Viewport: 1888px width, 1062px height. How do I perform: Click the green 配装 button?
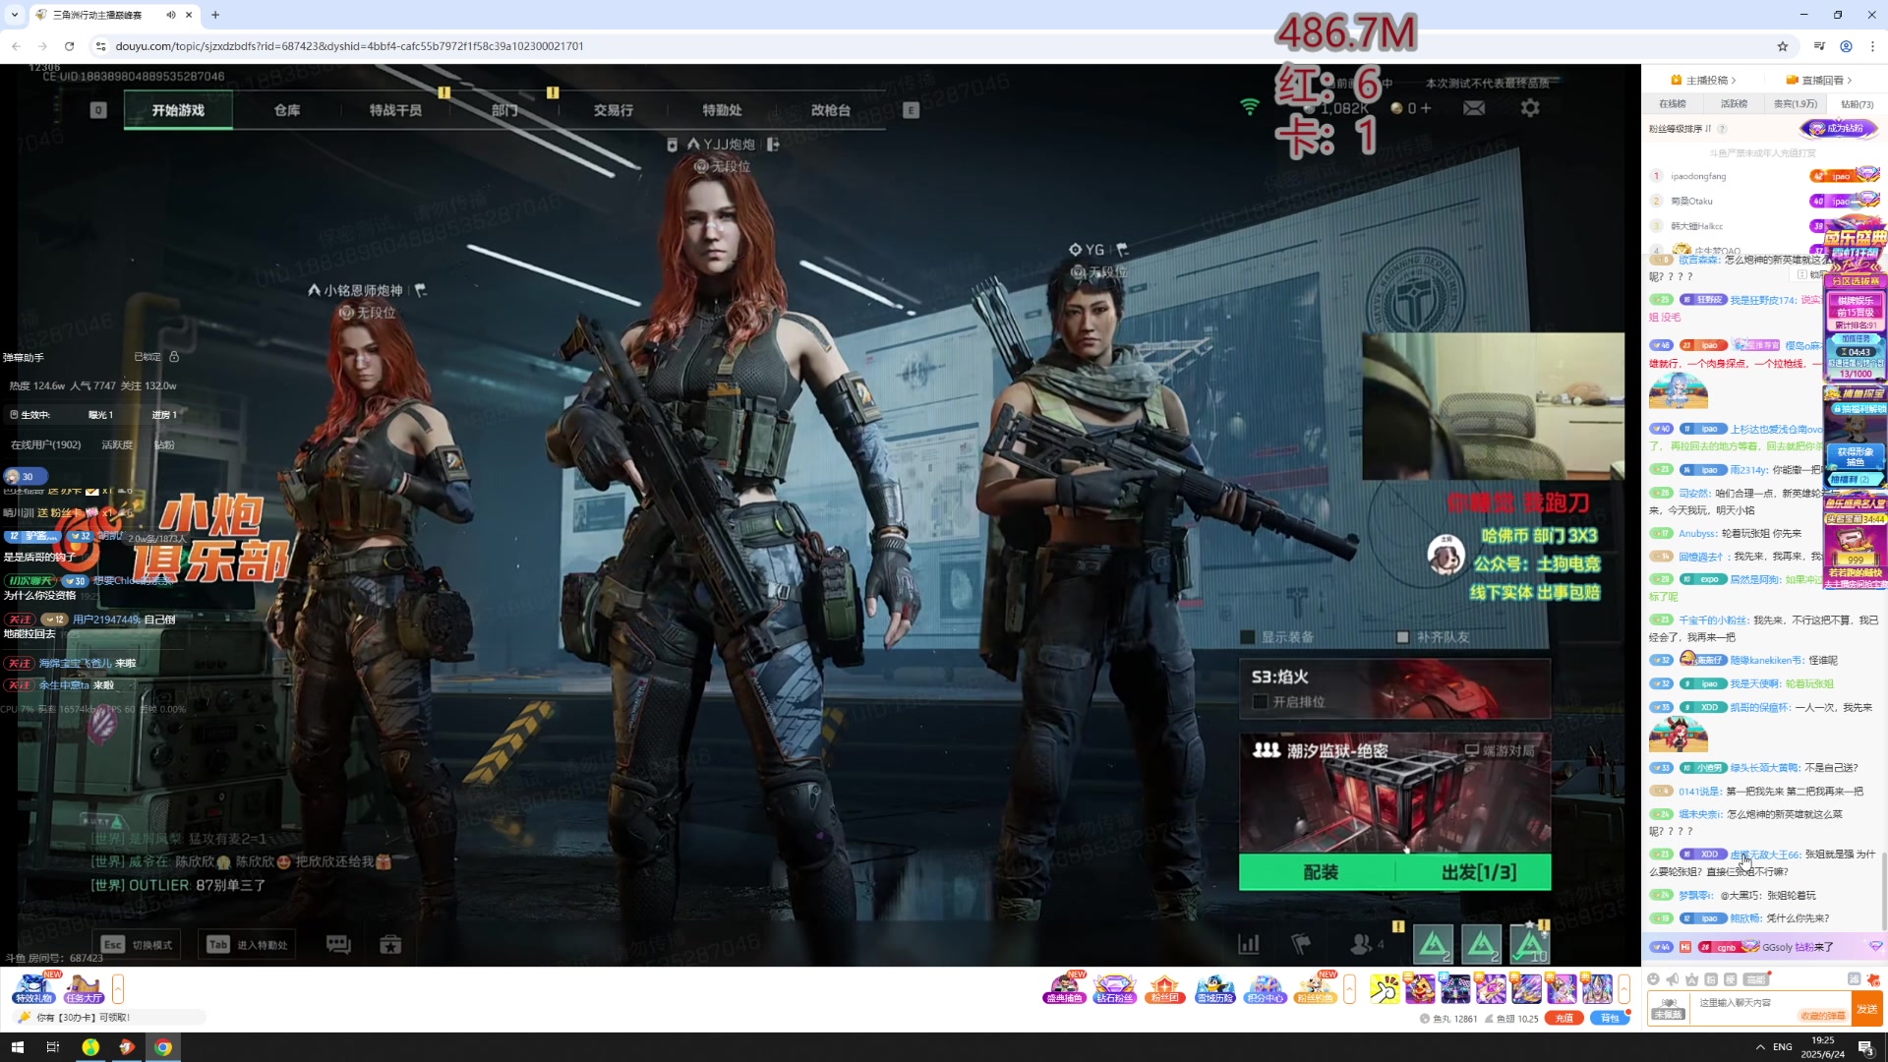click(x=1318, y=872)
